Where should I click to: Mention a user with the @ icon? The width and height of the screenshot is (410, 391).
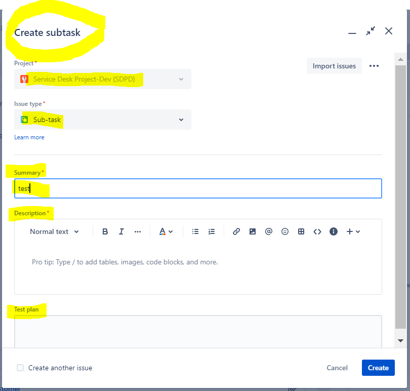269,231
